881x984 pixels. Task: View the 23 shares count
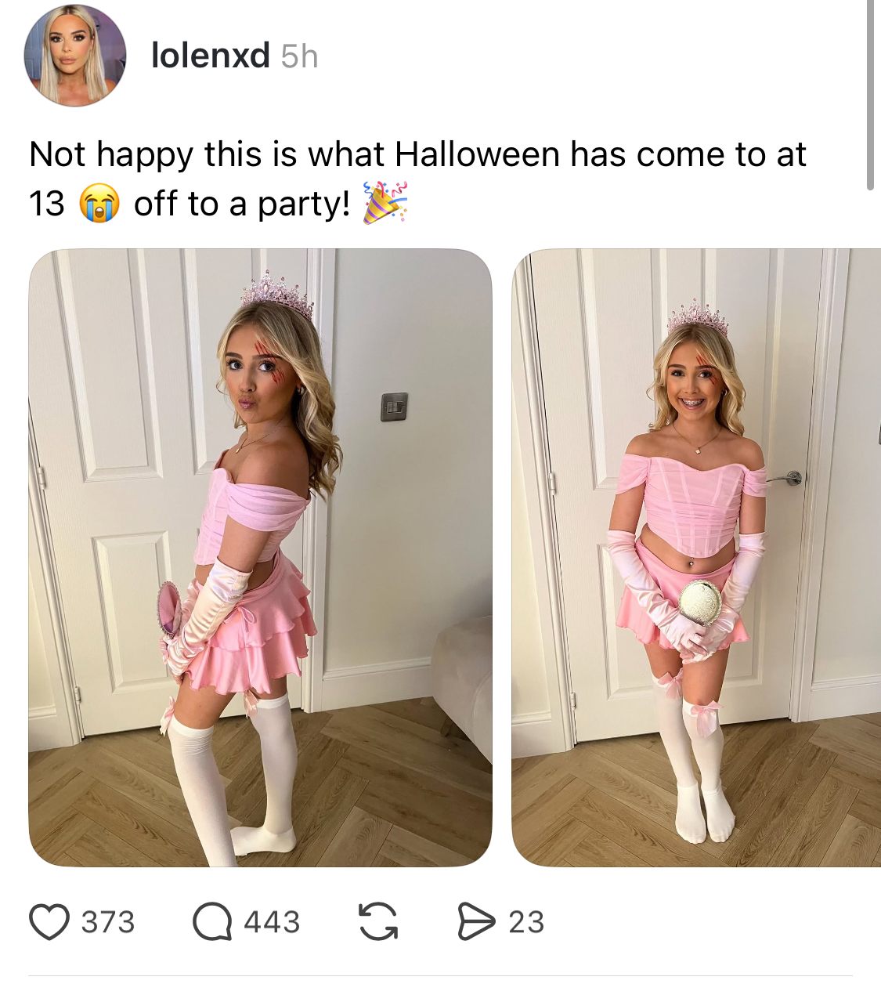click(526, 922)
